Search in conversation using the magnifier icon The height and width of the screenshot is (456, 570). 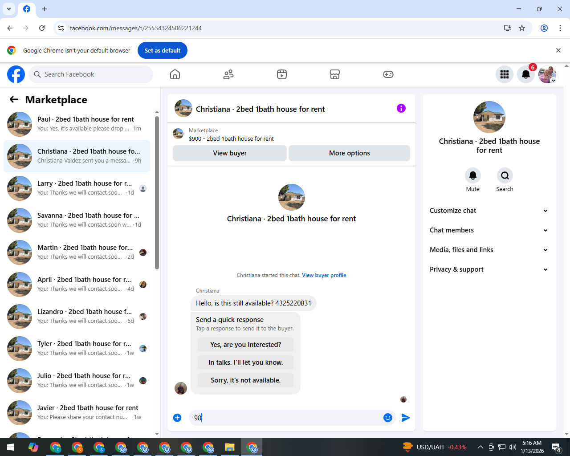click(x=505, y=175)
